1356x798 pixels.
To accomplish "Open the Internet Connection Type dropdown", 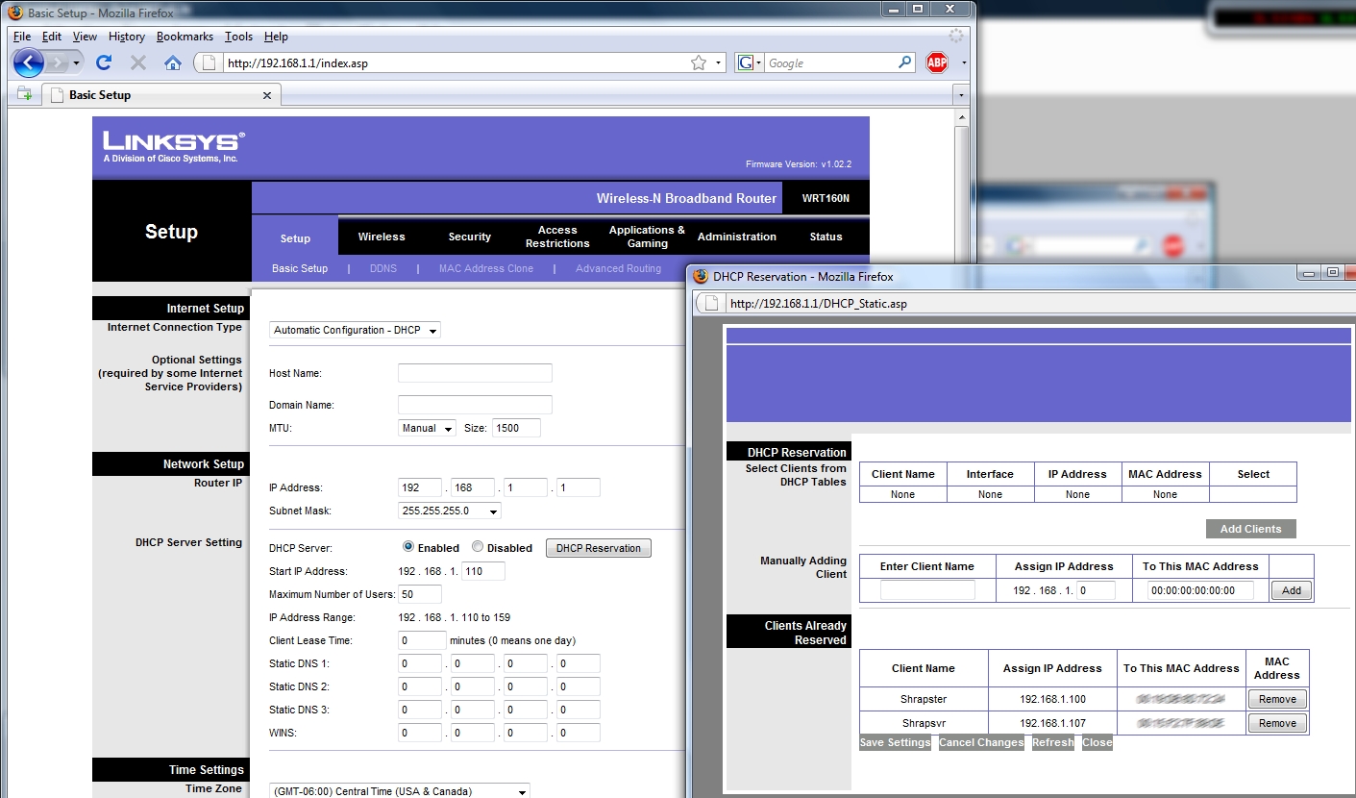I will click(355, 330).
